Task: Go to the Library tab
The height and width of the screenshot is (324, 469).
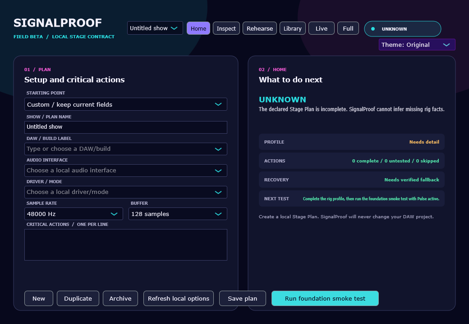Action: tap(293, 28)
